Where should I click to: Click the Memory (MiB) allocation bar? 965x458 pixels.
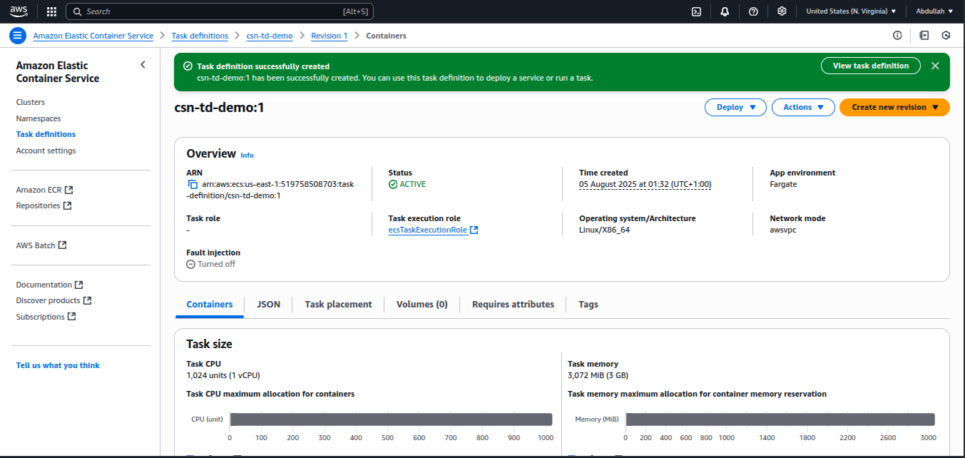pyautogui.click(x=780, y=419)
